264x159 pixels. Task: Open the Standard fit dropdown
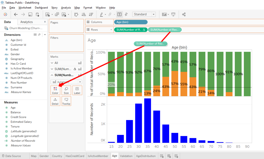[153, 14]
